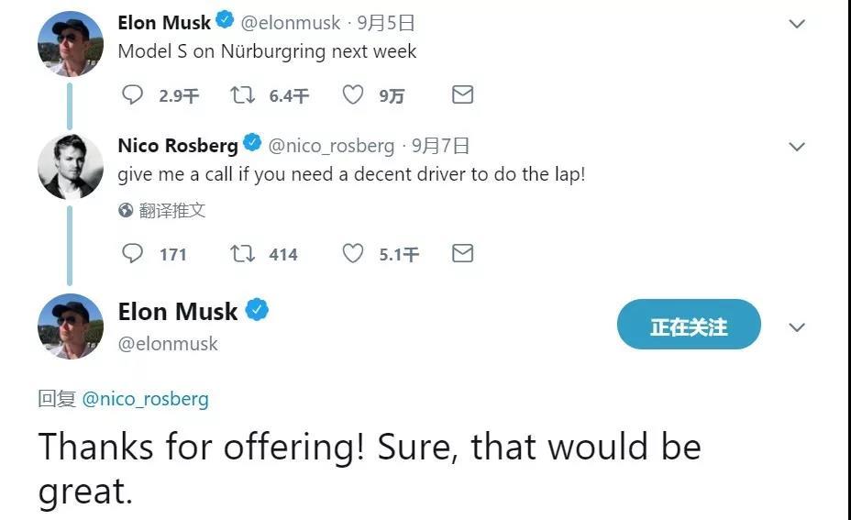Retweet Nico Rosberg's decent driver tweet
Screen dimensions: 851x520
click(x=242, y=253)
